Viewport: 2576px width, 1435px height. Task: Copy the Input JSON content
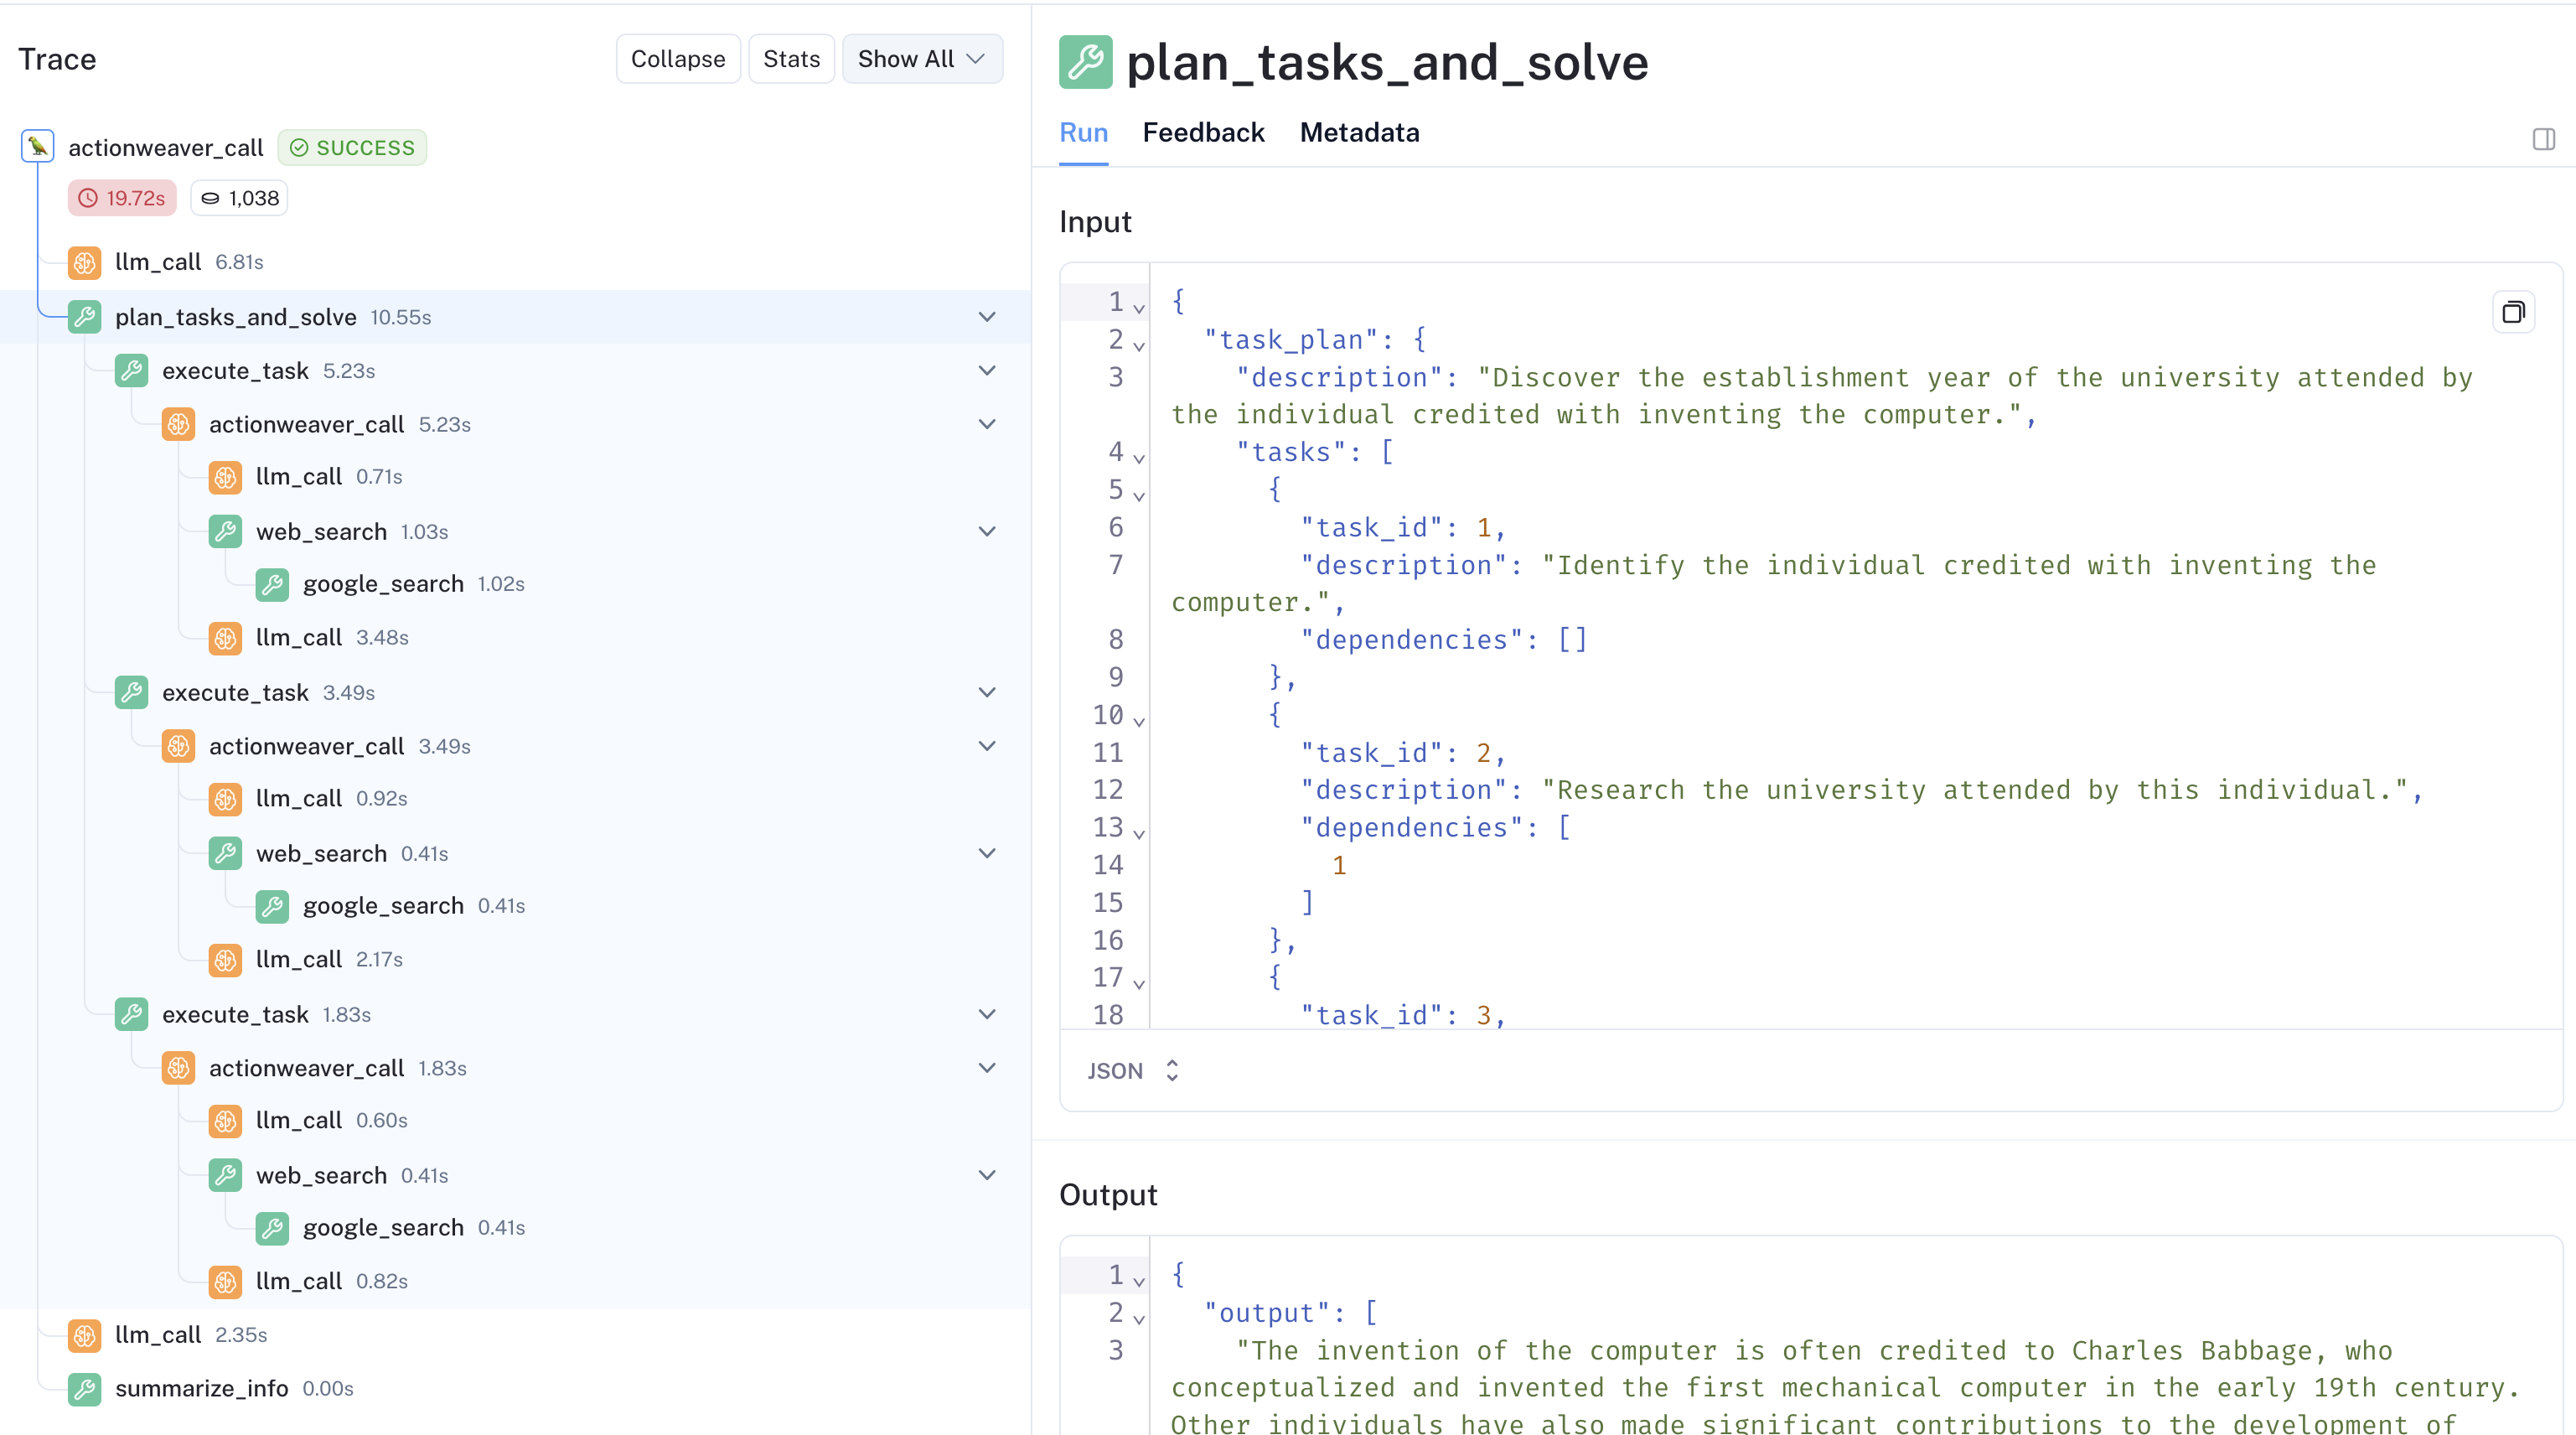click(2513, 312)
